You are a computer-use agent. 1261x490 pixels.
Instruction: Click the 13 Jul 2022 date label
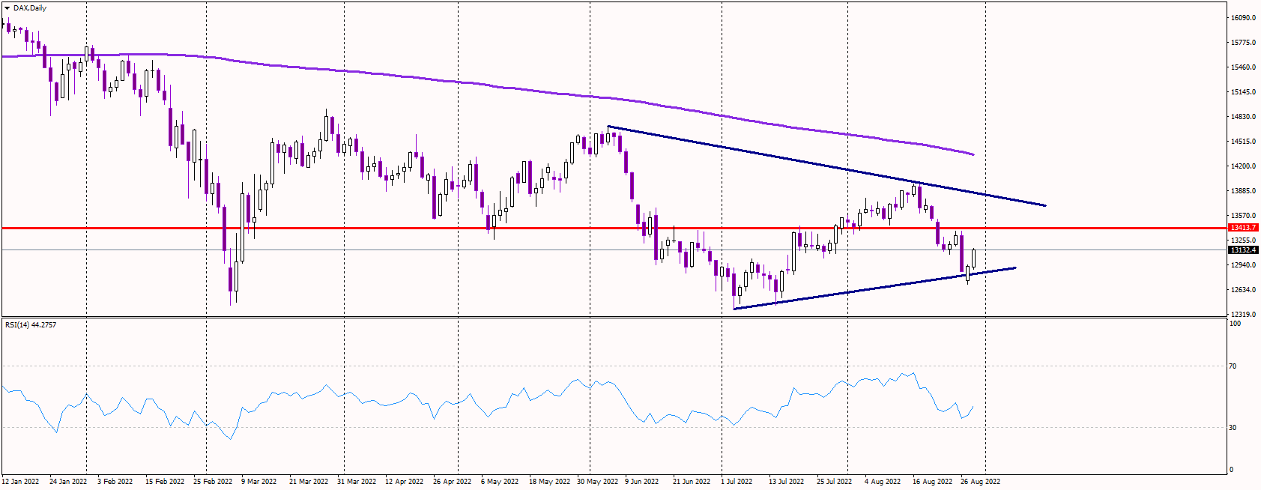click(x=787, y=482)
